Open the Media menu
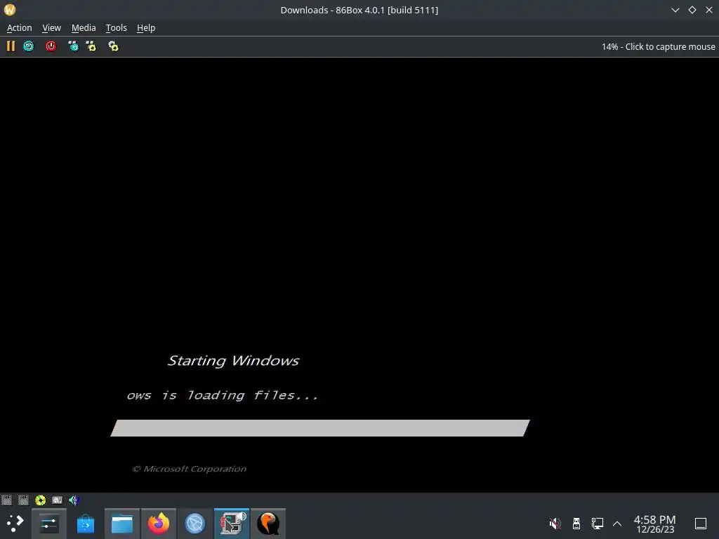The image size is (719, 539). point(84,28)
